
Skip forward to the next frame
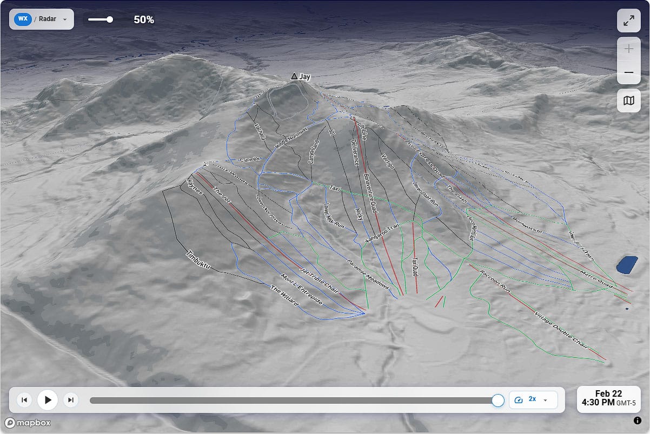pos(70,400)
